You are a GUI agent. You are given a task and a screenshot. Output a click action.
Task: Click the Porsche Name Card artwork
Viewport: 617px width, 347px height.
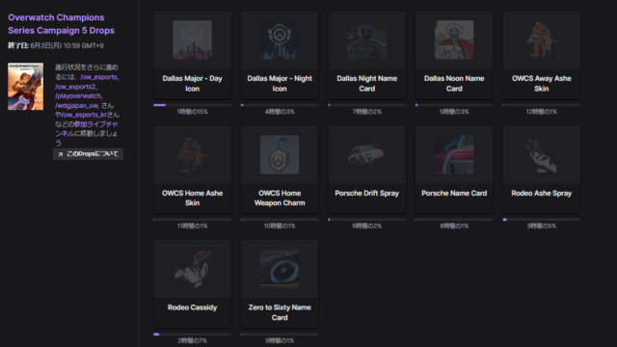pos(454,154)
